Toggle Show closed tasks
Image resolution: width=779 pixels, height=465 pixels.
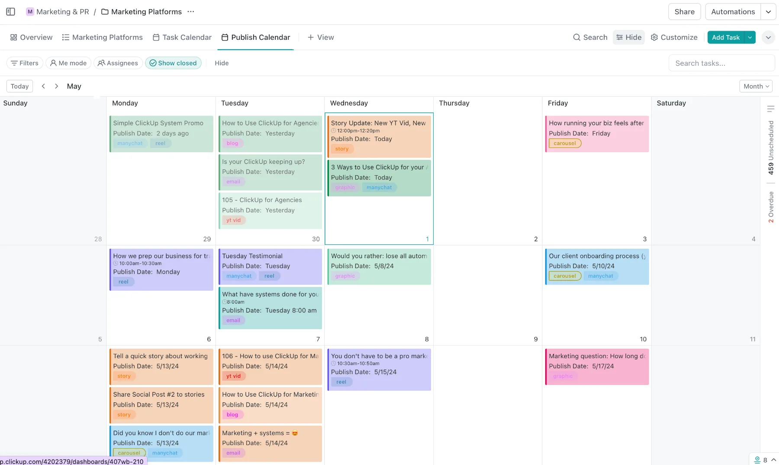pyautogui.click(x=173, y=63)
